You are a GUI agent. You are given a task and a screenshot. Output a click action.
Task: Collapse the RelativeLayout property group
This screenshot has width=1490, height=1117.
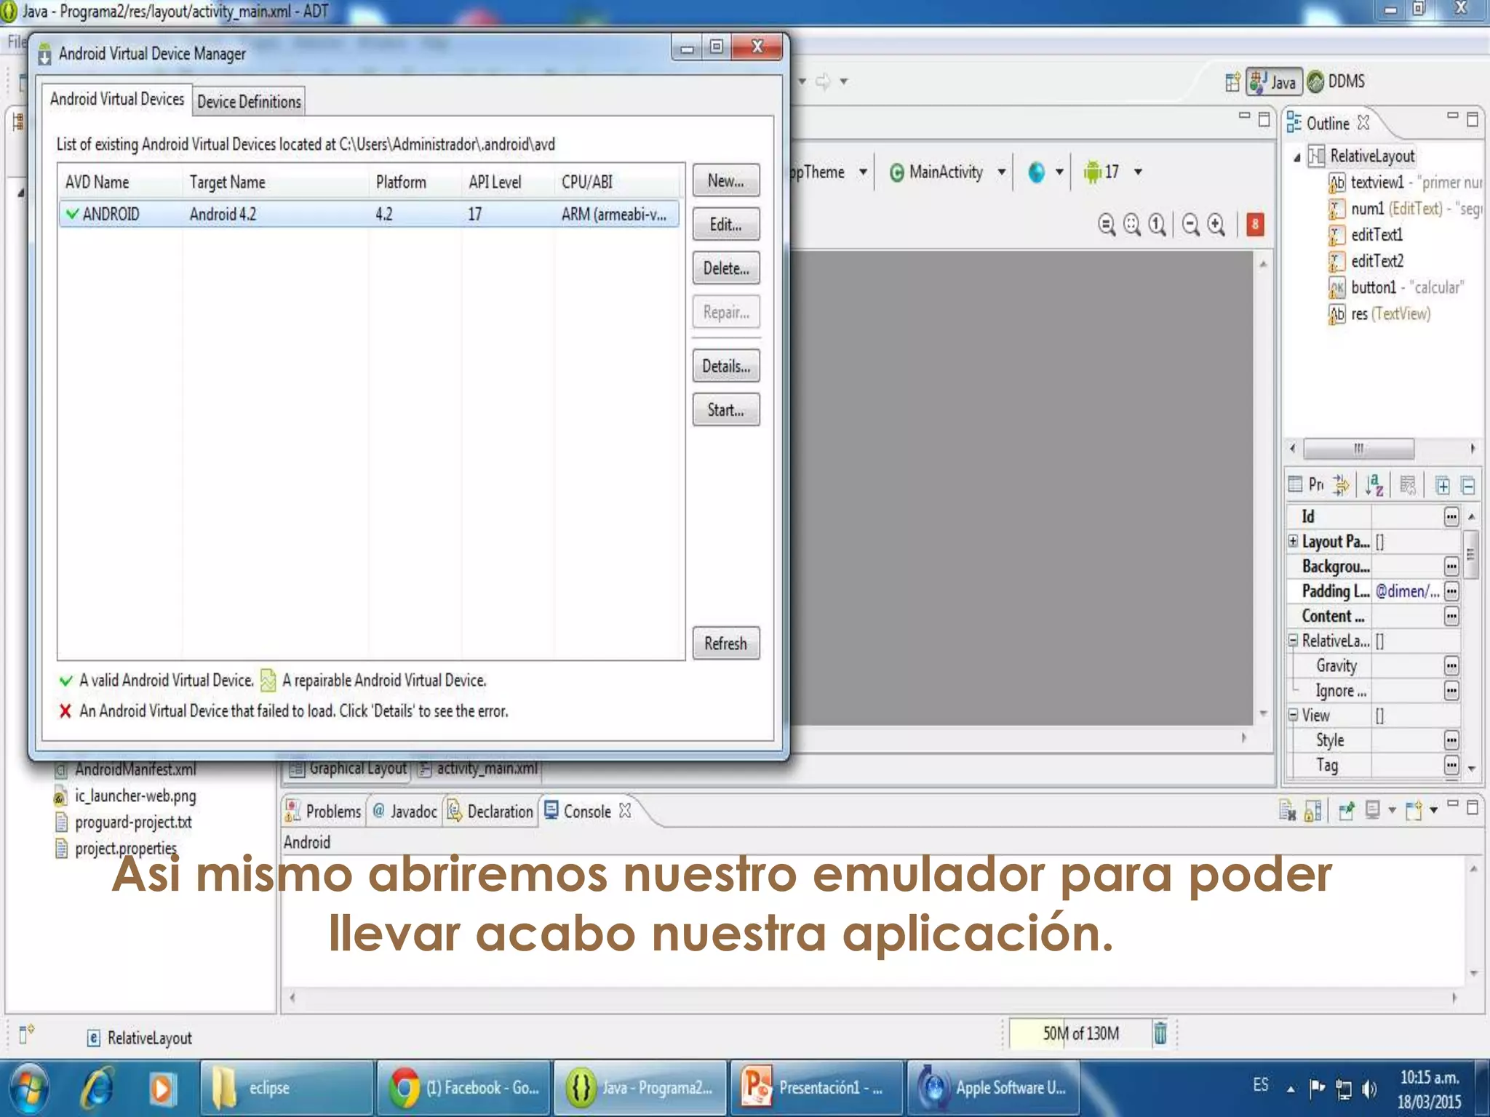click(x=1293, y=640)
